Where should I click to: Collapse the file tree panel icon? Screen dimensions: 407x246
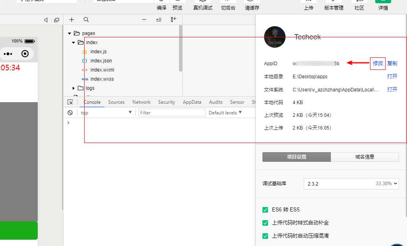(x=174, y=19)
